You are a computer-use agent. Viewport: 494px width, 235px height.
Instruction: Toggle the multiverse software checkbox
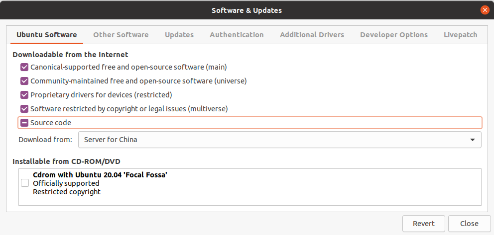point(24,108)
